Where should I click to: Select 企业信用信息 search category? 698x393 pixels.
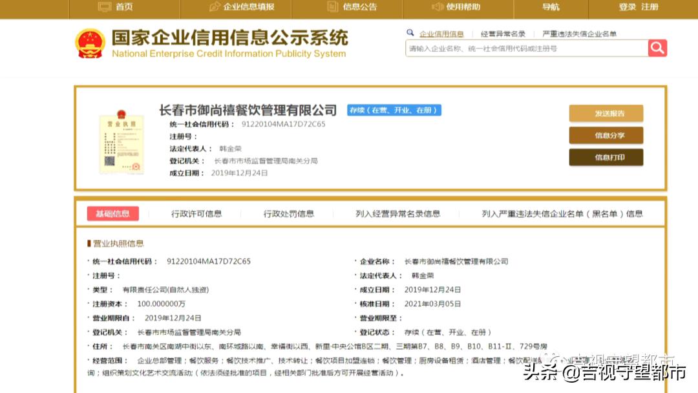point(441,34)
